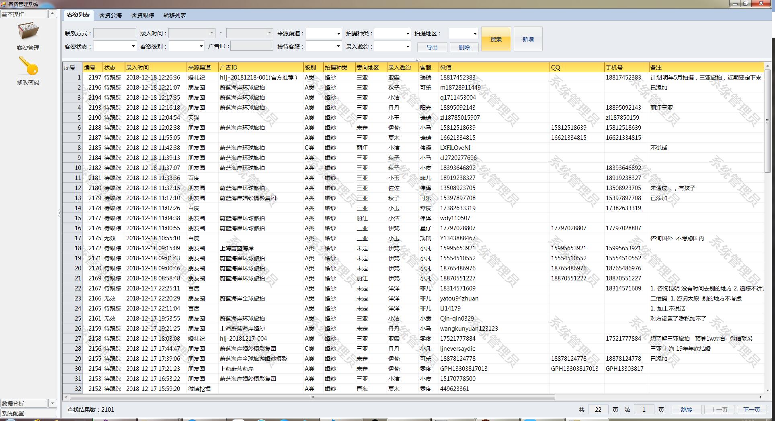Switch to the 客资跟踪 tab
Screen dimensions: 775x421
(143, 15)
